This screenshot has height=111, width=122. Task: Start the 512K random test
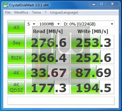click(16, 57)
